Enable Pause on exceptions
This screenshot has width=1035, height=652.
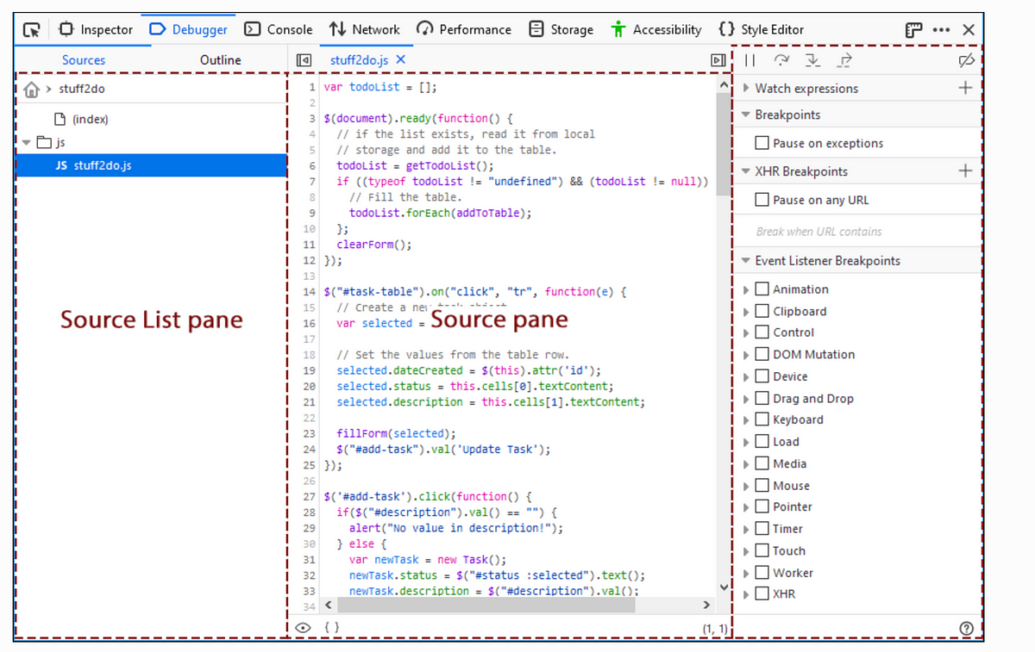pos(762,143)
